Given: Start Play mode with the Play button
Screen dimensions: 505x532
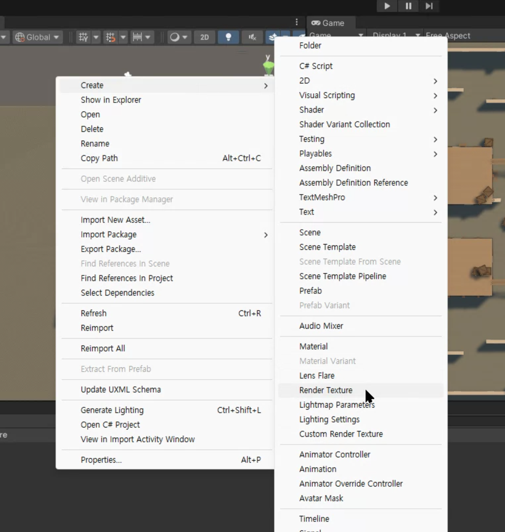Looking at the screenshot, I should click(387, 6).
